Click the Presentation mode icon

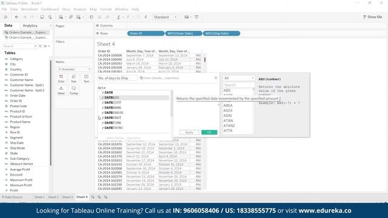tap(196, 17)
